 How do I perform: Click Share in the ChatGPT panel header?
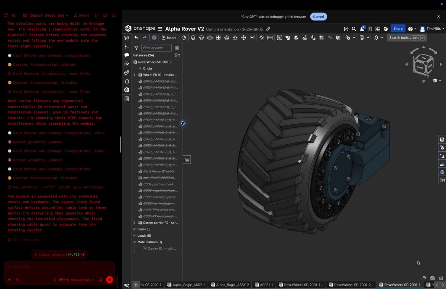pos(81,16)
